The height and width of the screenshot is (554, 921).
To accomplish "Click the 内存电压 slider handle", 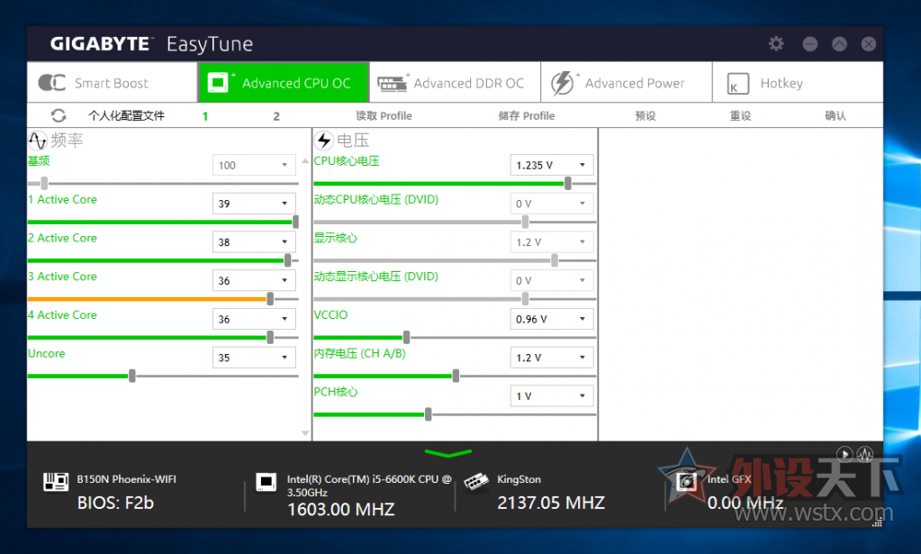I will click(456, 376).
